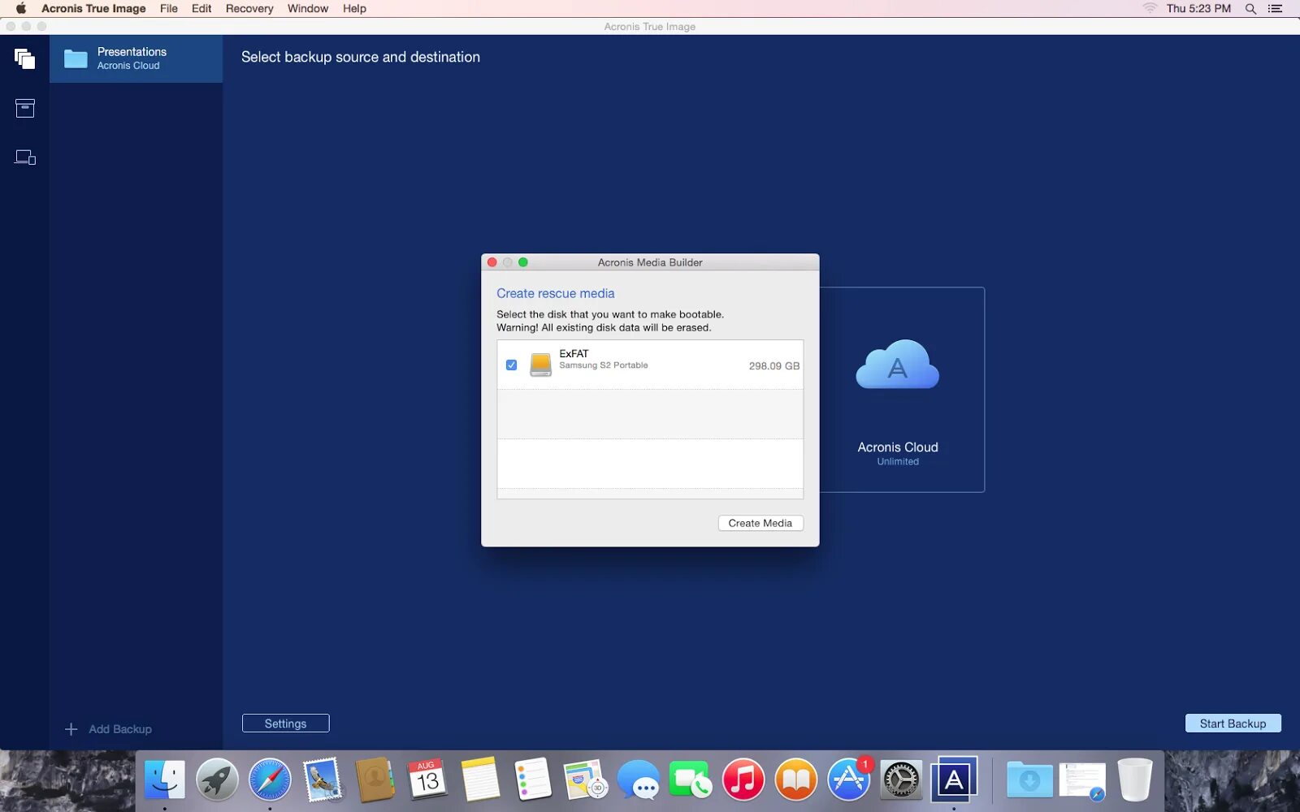Open the Archive section in sidebar

tap(25, 108)
